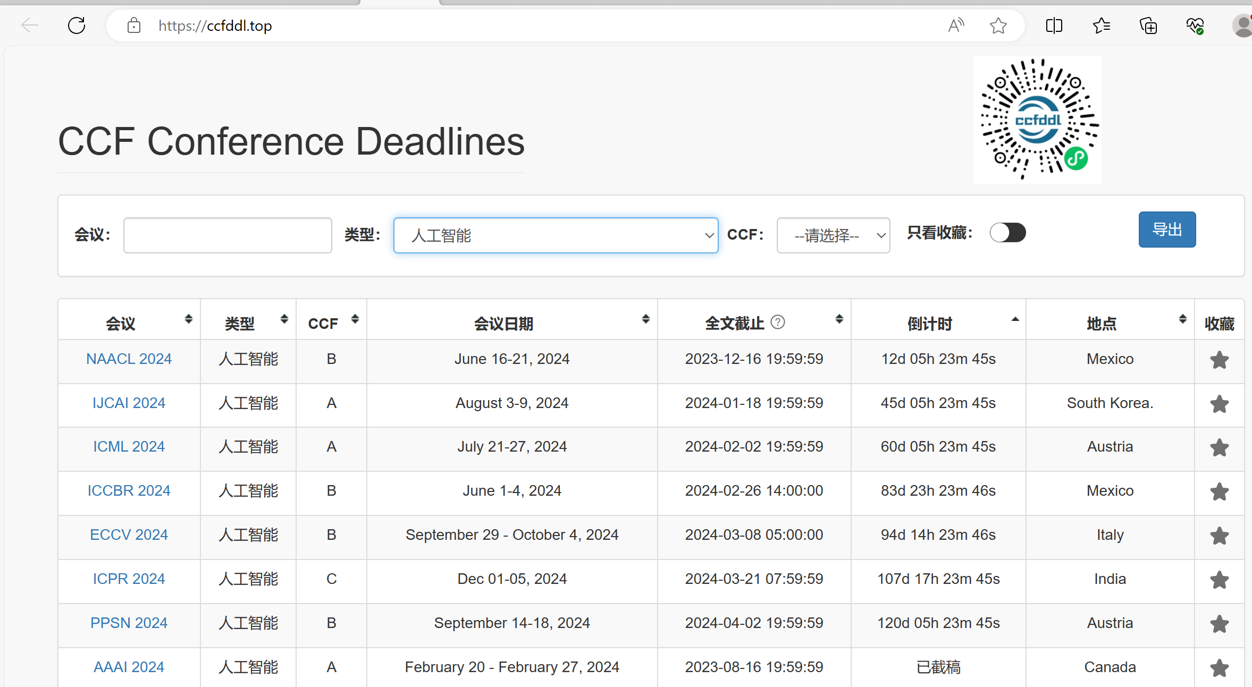The width and height of the screenshot is (1252, 687).
Task: Open the CCF rank dropdown
Action: (x=833, y=235)
